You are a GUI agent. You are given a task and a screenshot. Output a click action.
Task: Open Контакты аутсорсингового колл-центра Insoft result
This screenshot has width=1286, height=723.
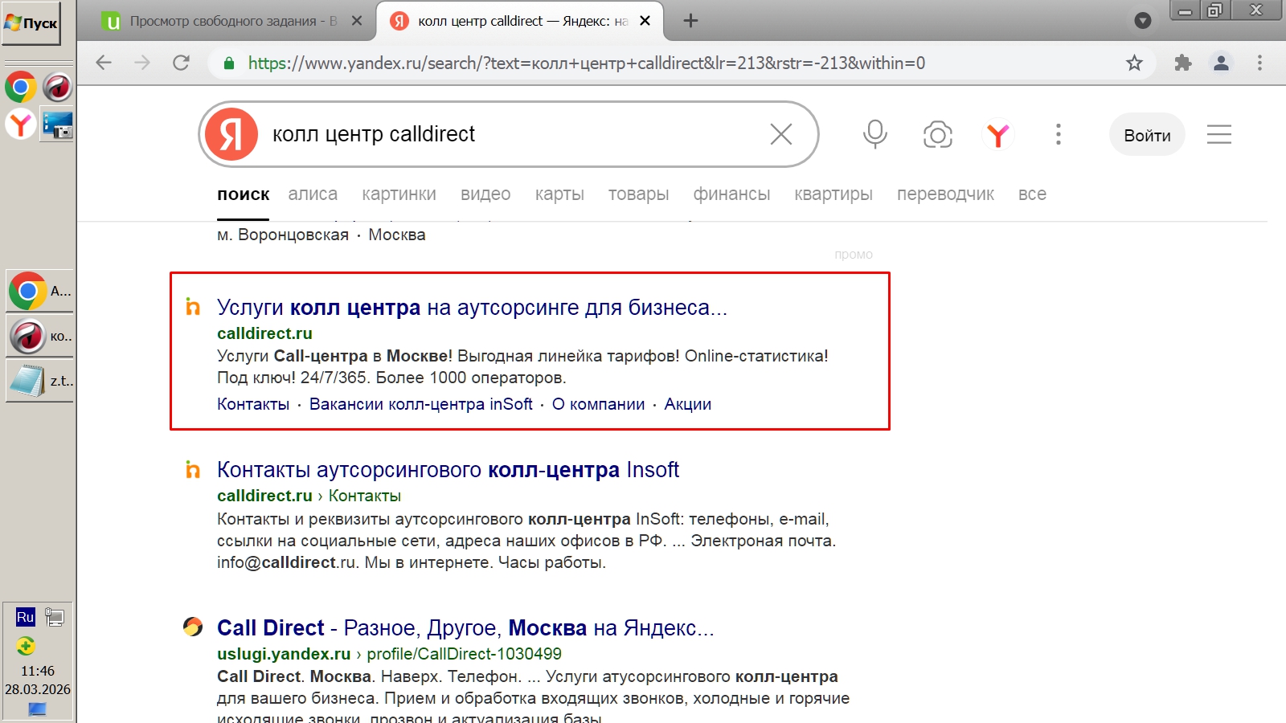click(x=448, y=470)
